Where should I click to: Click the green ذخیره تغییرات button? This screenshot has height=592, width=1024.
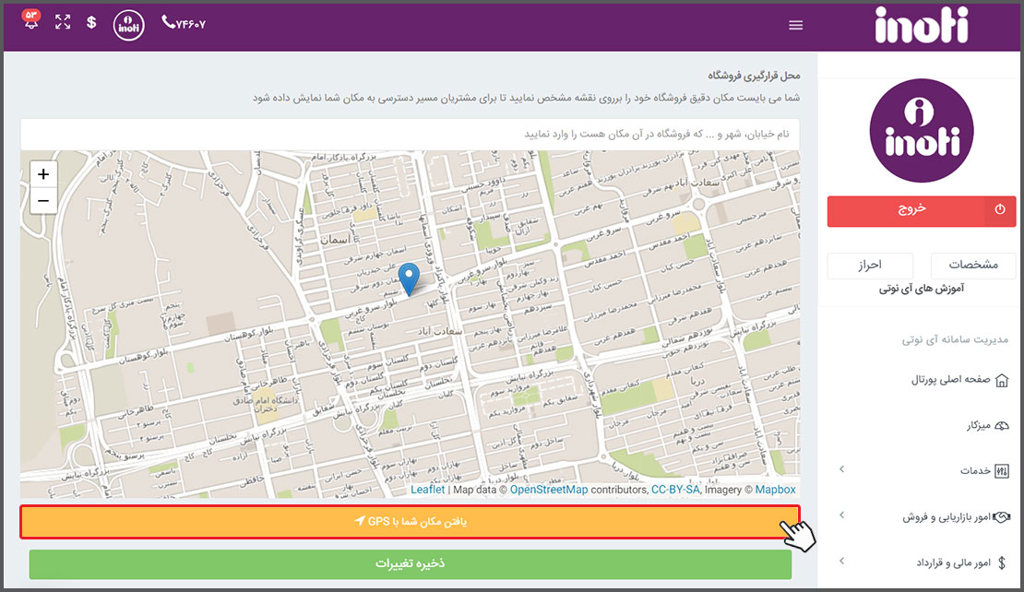coord(410,564)
